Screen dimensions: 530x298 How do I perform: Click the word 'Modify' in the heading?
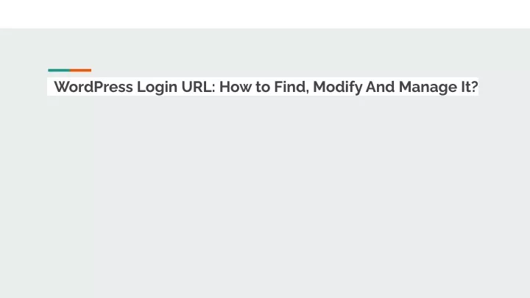[337, 88]
